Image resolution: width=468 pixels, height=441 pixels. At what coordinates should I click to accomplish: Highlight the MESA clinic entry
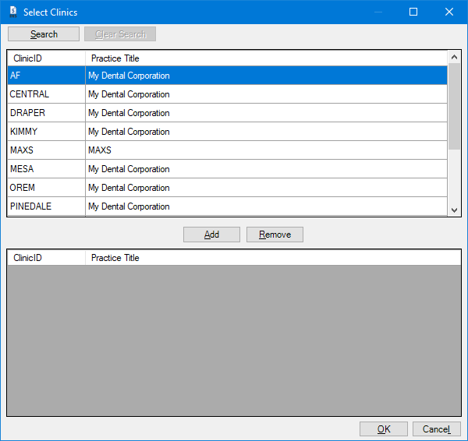[x=227, y=169]
